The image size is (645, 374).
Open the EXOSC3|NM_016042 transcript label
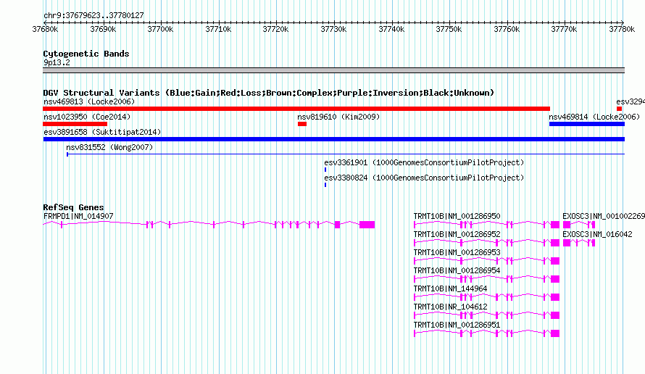point(597,234)
